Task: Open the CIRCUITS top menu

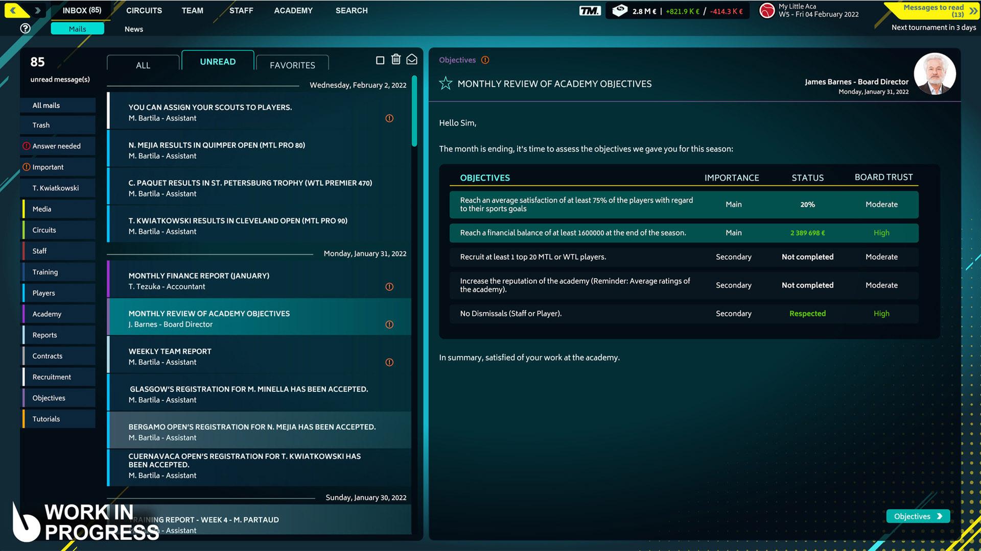Action: [x=144, y=10]
